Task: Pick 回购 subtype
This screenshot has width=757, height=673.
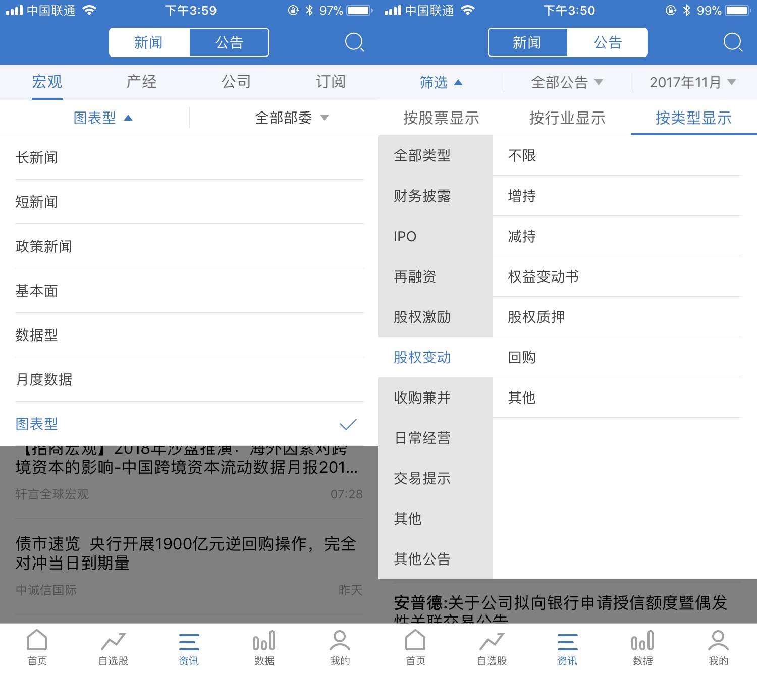Action: [624, 357]
